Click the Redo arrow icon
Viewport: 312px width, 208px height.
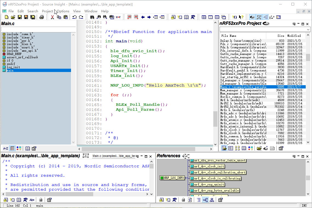(x=81, y=17)
